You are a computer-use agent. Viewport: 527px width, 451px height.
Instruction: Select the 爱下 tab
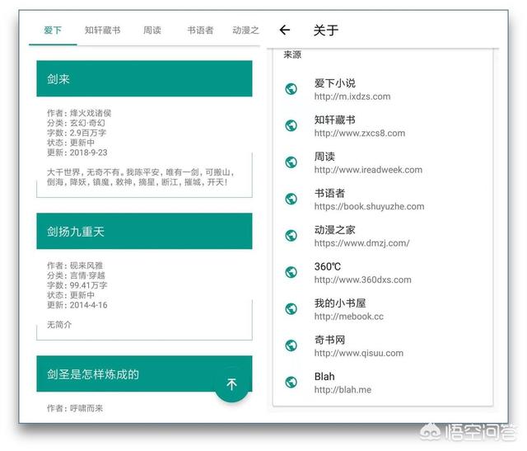[x=53, y=31]
